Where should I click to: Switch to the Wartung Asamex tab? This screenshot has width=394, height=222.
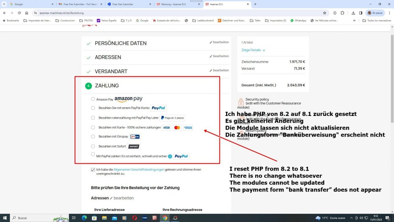coord(178,4)
